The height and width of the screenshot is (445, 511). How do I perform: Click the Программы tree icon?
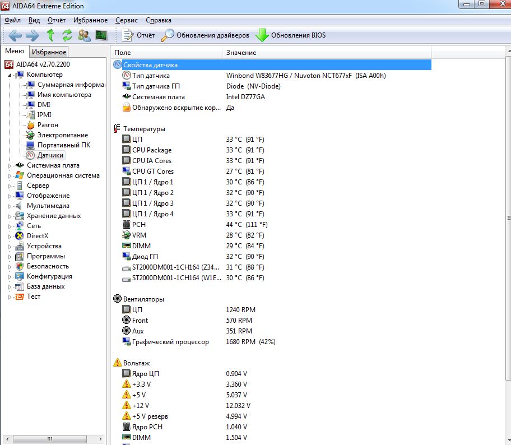pos(20,256)
